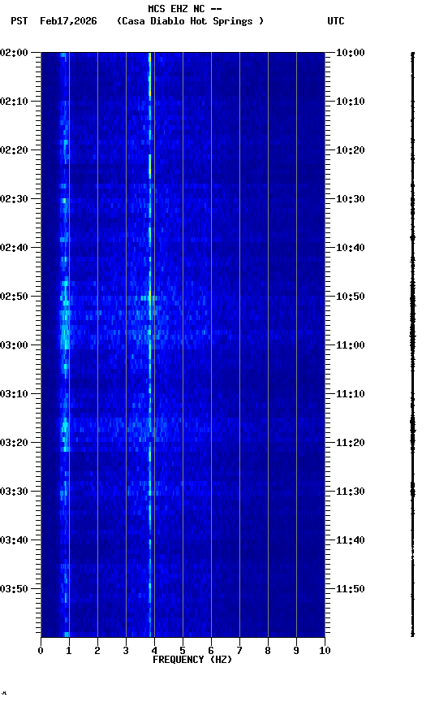This screenshot has height=702, width=448.
Task: Click the 'FREQUENCY (HZ)' axis label
Action: [192, 660]
